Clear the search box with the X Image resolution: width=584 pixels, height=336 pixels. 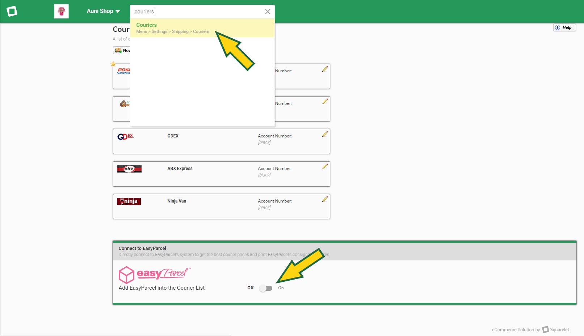[x=268, y=12]
